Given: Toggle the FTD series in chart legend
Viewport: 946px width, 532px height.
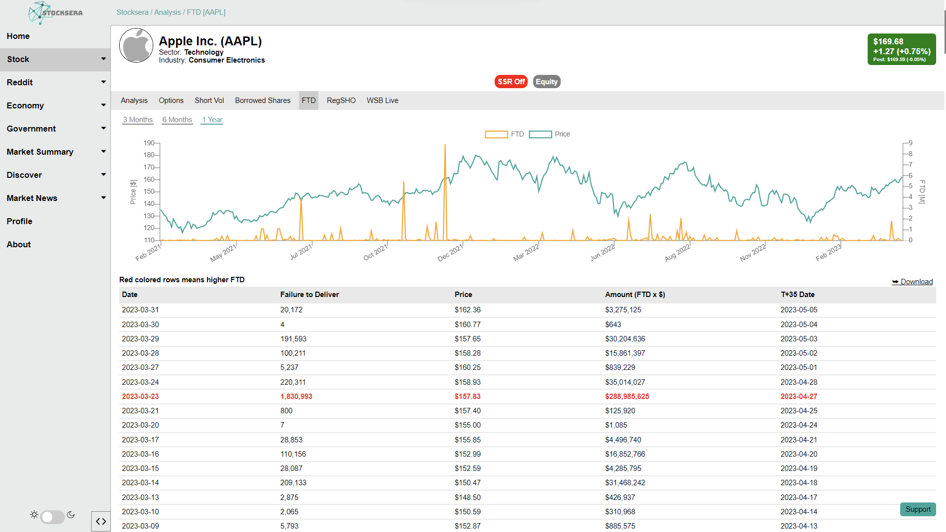Looking at the screenshot, I should click(x=496, y=134).
